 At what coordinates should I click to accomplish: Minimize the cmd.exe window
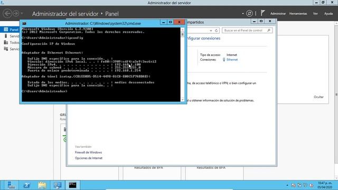[x=163, y=22]
